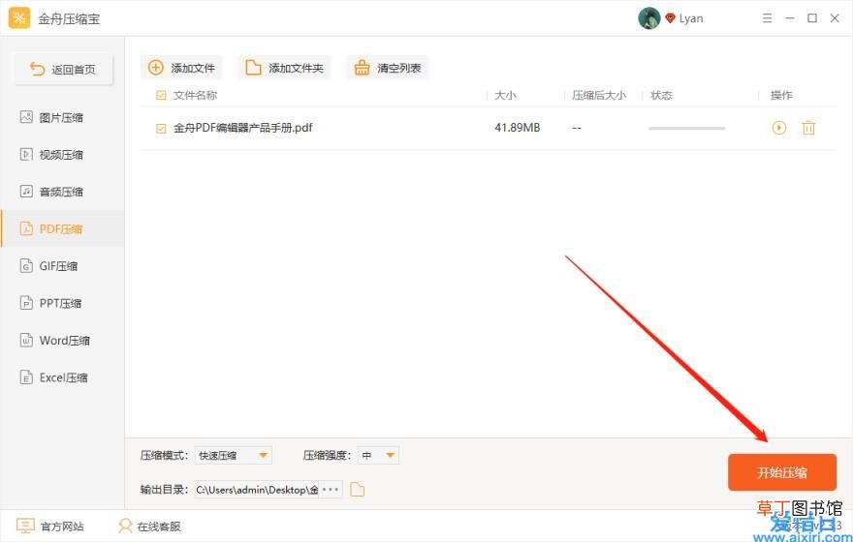Viewport: 853px width, 542px height.
Task: Click the 开始压缩 button
Action: pos(781,472)
